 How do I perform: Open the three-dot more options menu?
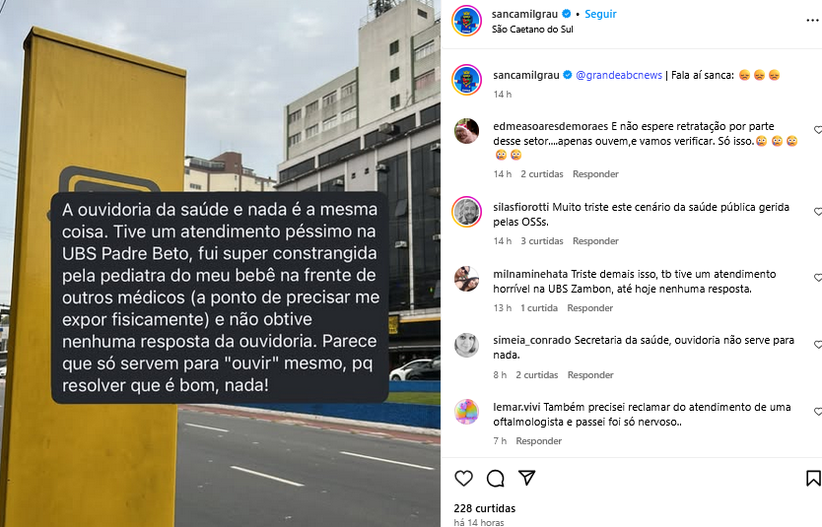[812, 21]
